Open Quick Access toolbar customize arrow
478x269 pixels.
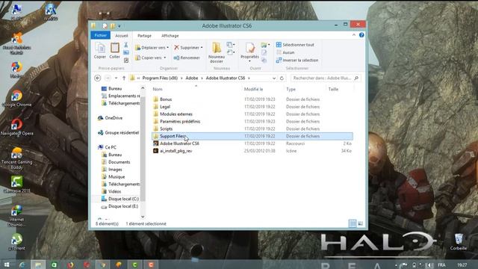(119, 26)
